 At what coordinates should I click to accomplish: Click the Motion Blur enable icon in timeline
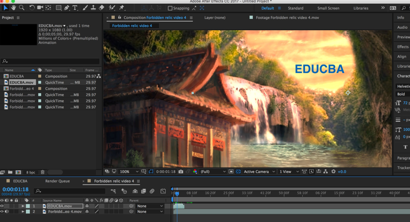(152, 191)
